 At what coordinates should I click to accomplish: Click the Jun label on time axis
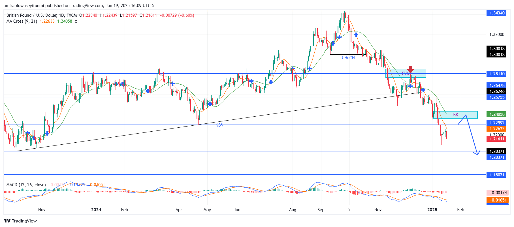click(237, 210)
